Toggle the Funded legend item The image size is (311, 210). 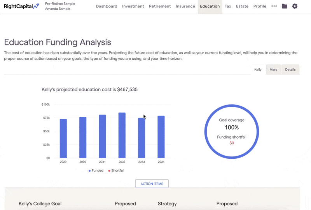coord(96,171)
